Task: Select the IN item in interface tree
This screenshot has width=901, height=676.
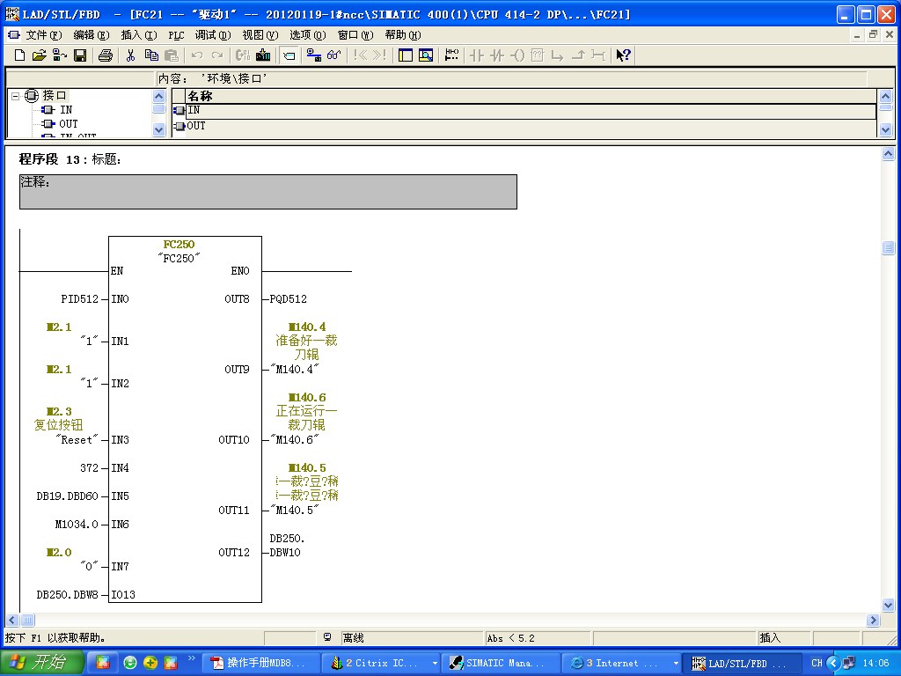Action: 66,110
